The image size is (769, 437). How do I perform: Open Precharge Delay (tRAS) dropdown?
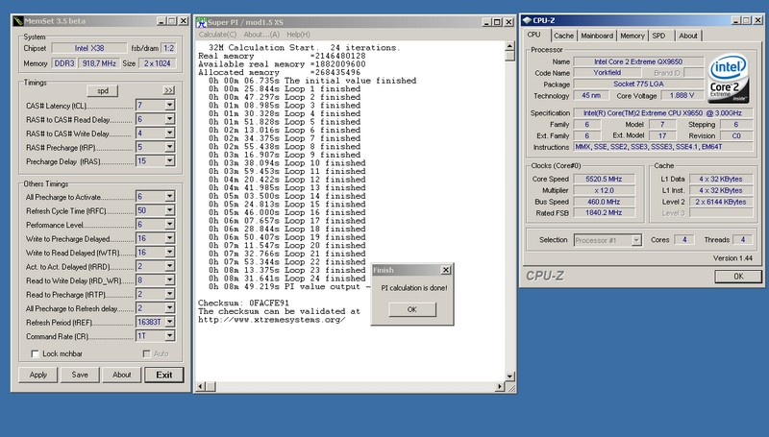[170, 160]
